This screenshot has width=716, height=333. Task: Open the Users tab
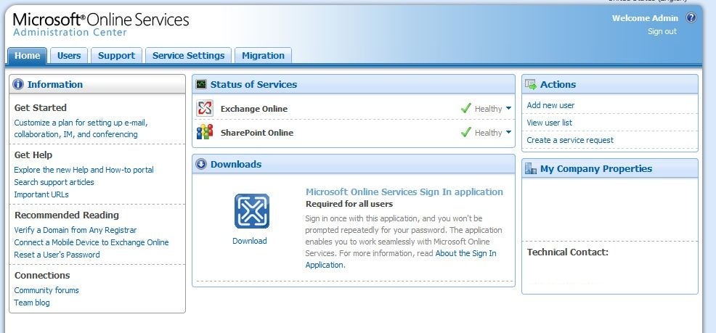[x=69, y=56]
